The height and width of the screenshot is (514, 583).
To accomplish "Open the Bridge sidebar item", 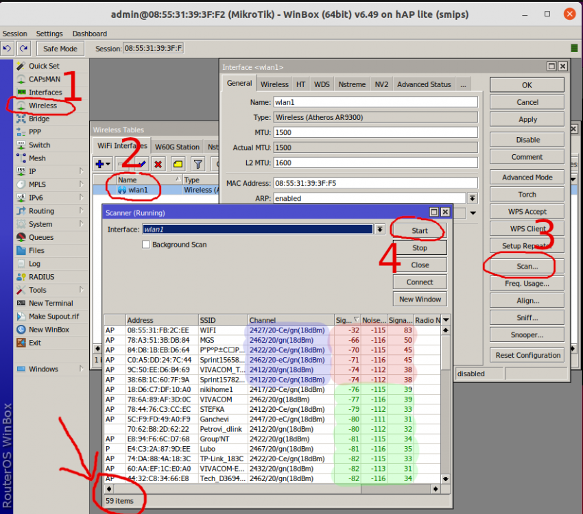I will (x=39, y=119).
